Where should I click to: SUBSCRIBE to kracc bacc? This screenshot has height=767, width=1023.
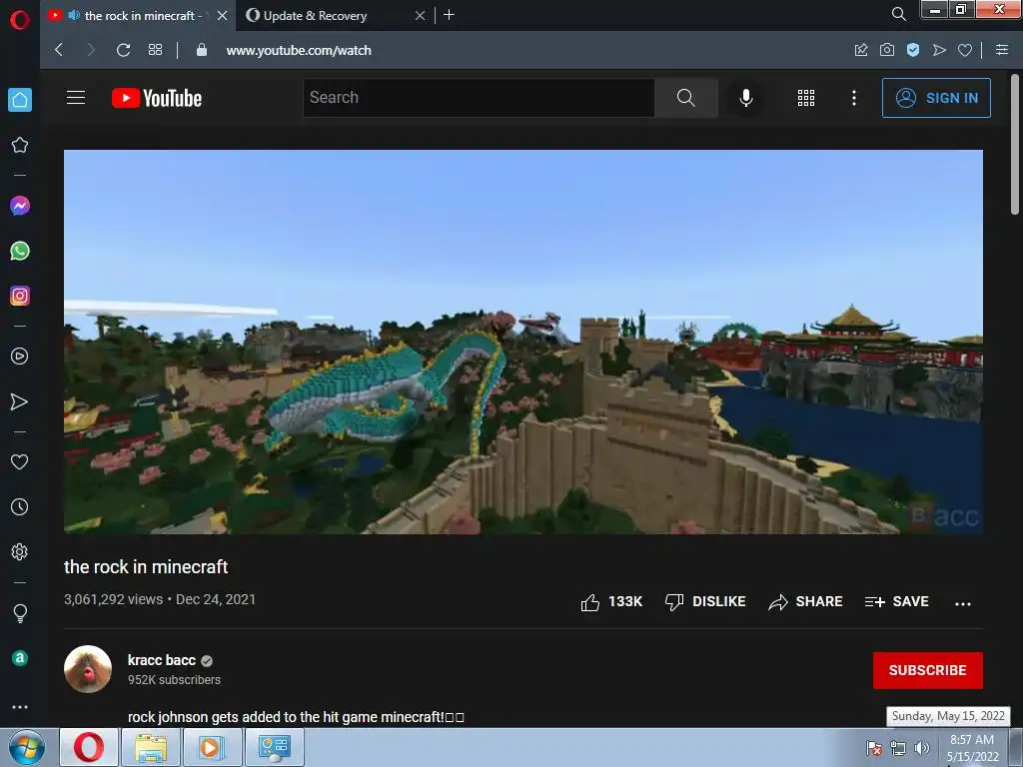(x=928, y=670)
